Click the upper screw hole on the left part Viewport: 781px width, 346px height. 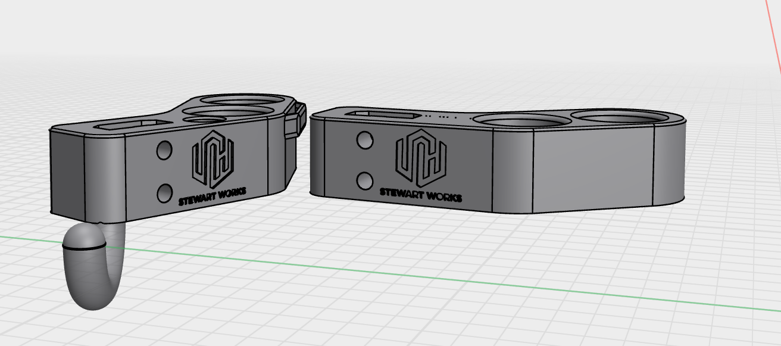coord(164,149)
